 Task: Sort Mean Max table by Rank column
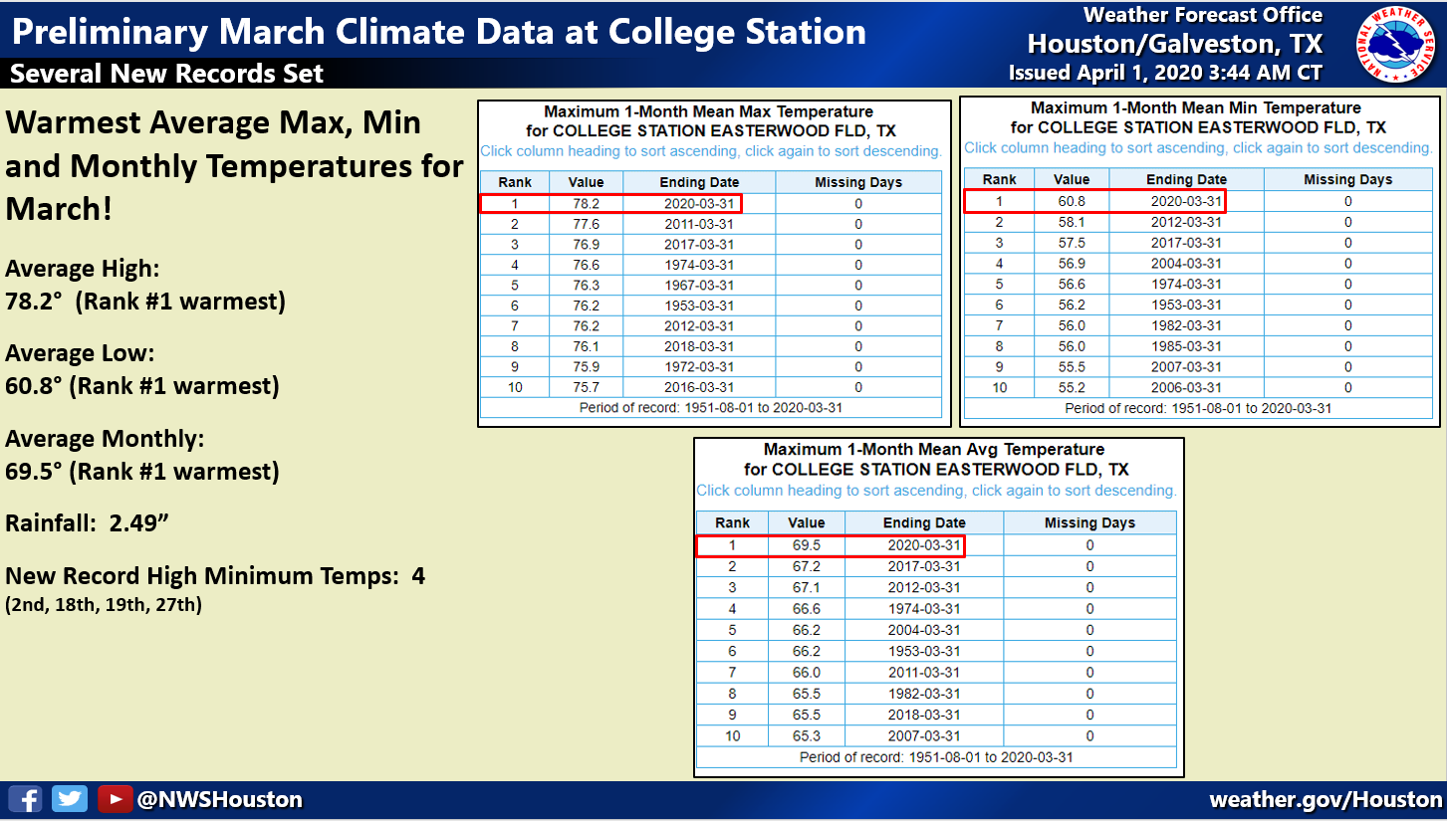click(x=515, y=182)
